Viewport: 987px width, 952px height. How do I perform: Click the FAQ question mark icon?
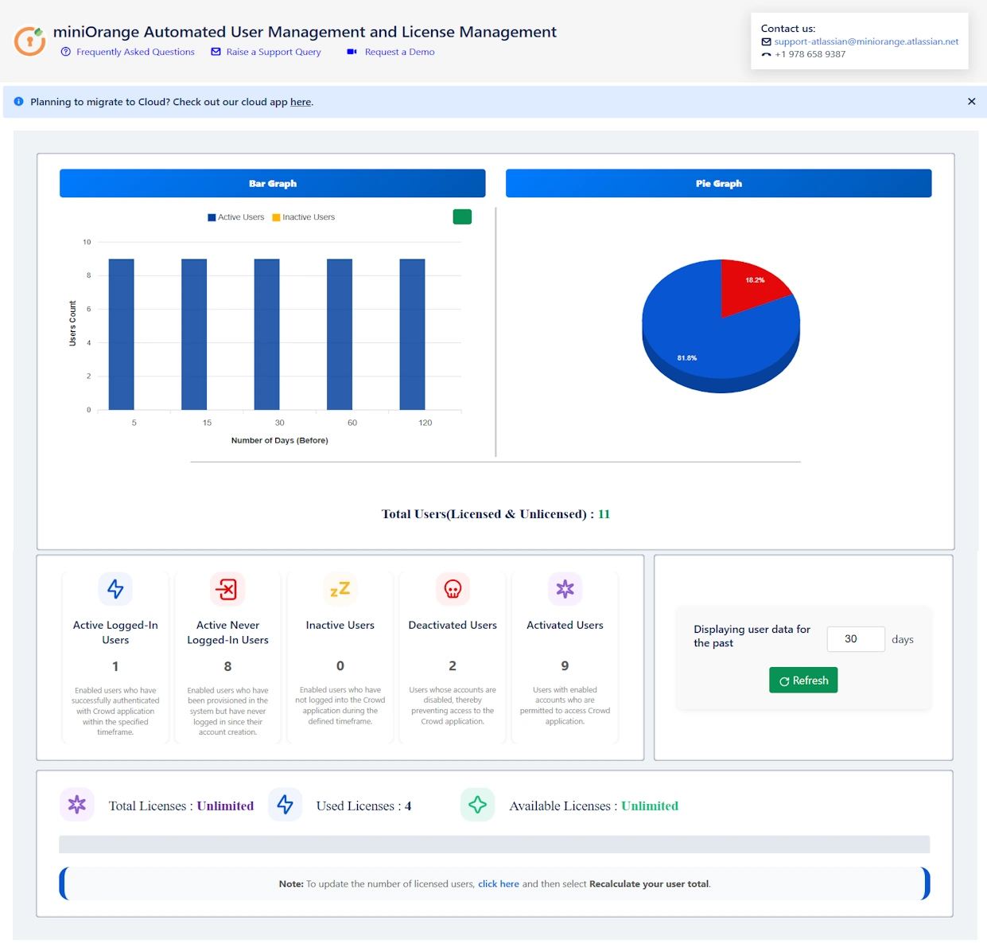[x=65, y=52]
